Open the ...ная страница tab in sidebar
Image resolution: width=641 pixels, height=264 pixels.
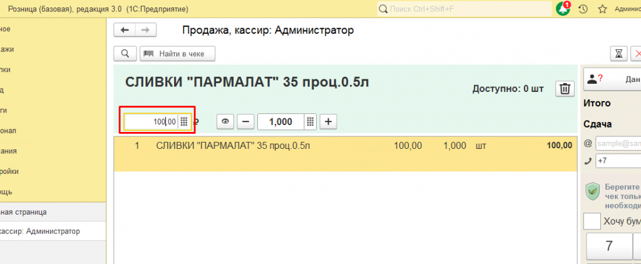(53, 212)
